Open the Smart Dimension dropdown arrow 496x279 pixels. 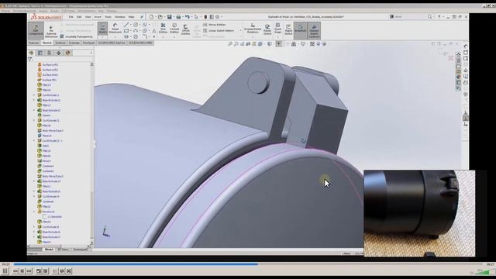click(x=115, y=36)
